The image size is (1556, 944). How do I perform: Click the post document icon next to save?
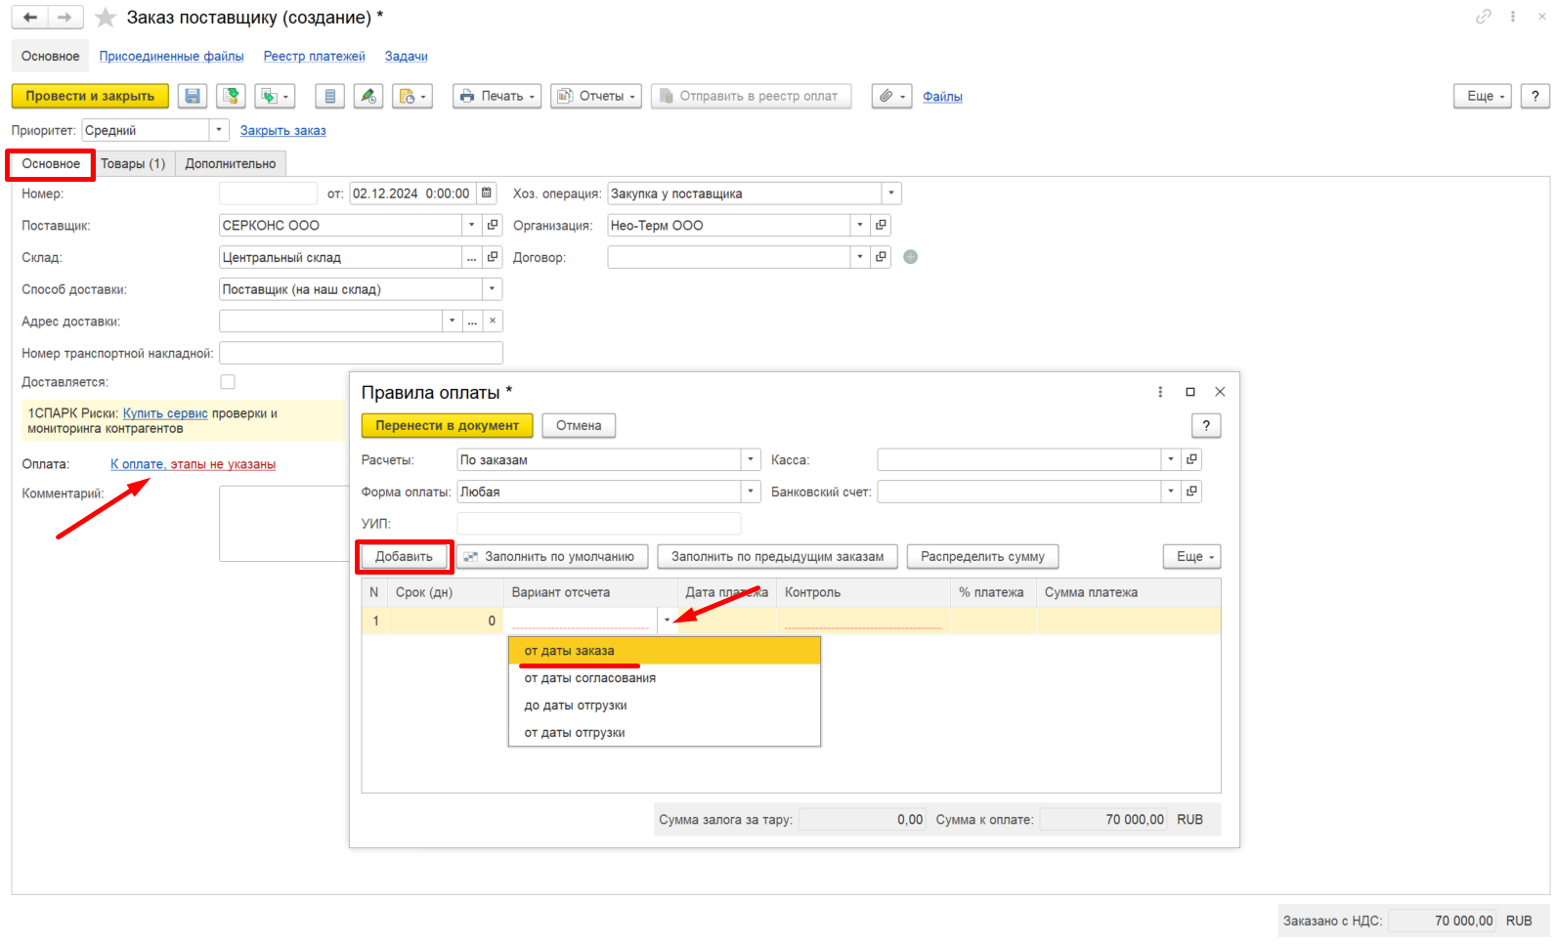(231, 96)
